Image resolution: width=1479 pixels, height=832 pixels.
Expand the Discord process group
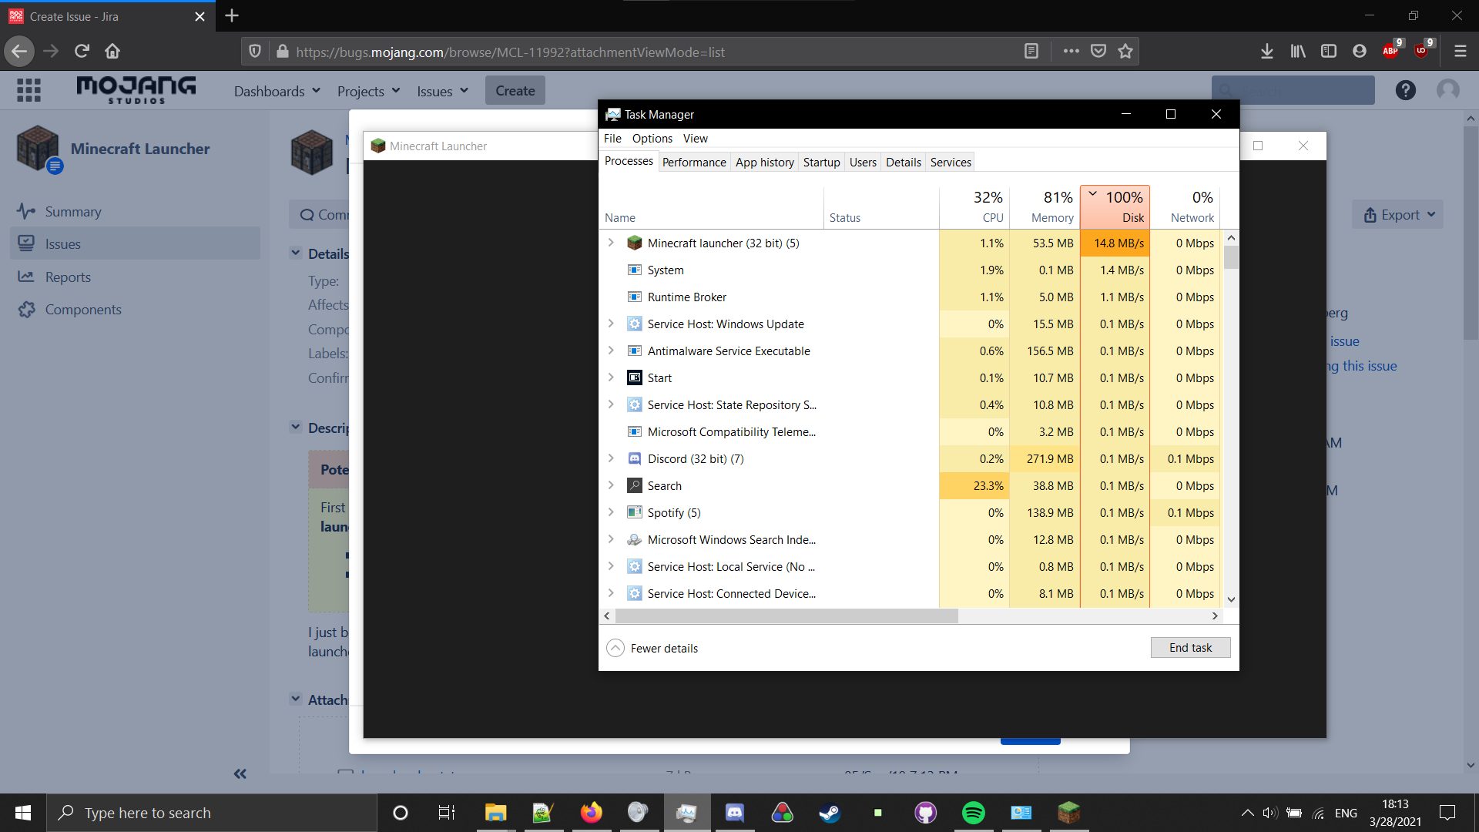[611, 458]
